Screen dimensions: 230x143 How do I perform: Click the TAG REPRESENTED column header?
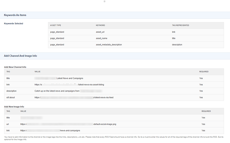pyautogui.click(x=181, y=25)
